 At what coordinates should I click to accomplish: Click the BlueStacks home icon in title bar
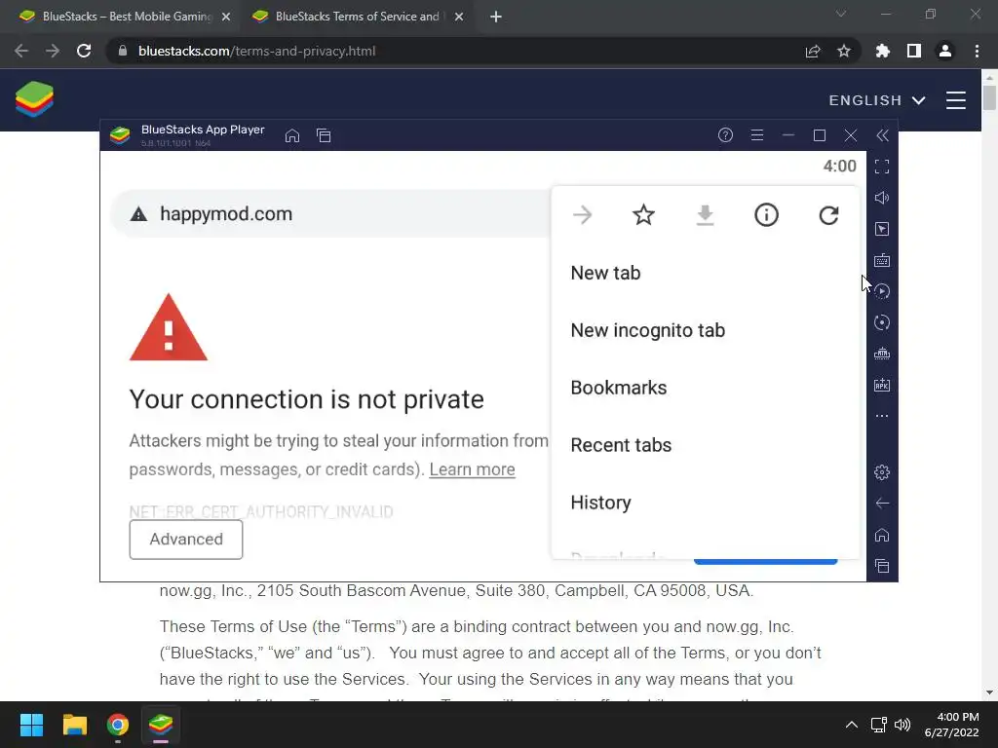(x=292, y=135)
